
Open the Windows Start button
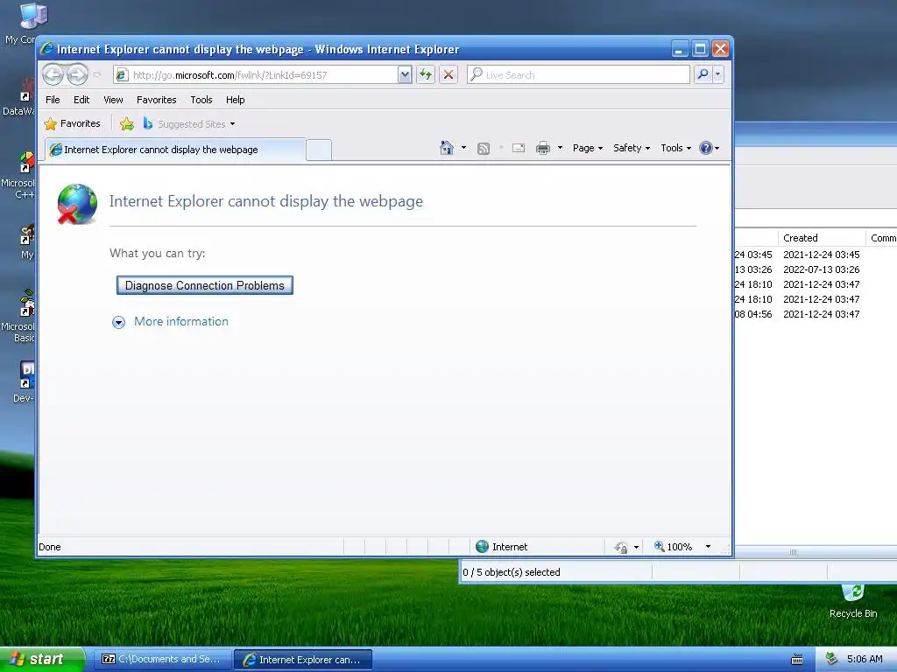[x=42, y=659]
